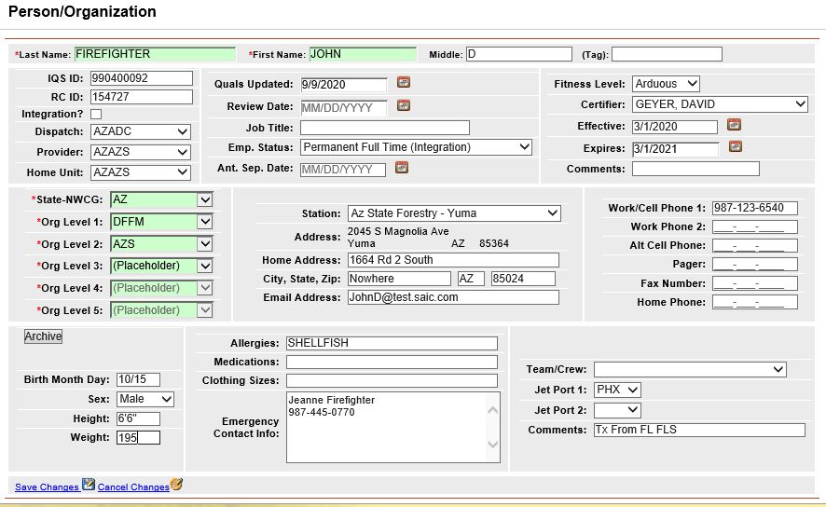Expand the Org Level 1 dropdown

(x=161, y=222)
